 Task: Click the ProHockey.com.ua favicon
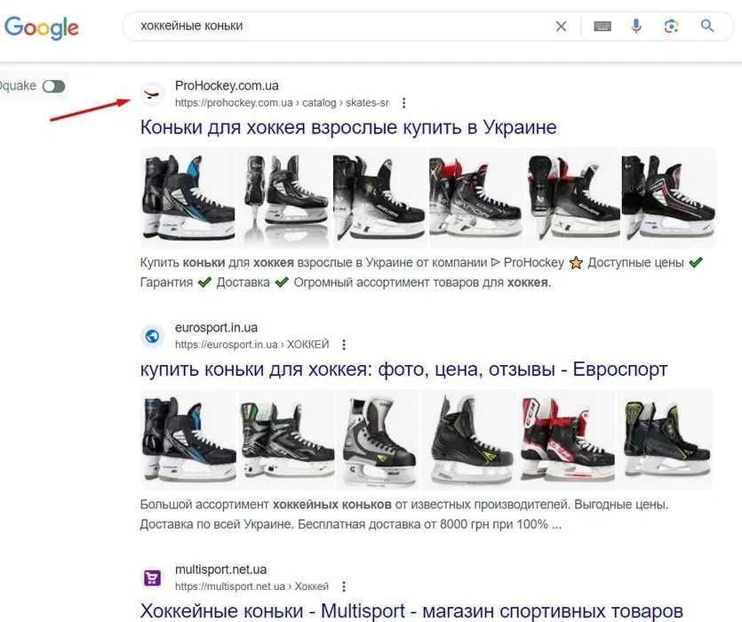click(152, 94)
